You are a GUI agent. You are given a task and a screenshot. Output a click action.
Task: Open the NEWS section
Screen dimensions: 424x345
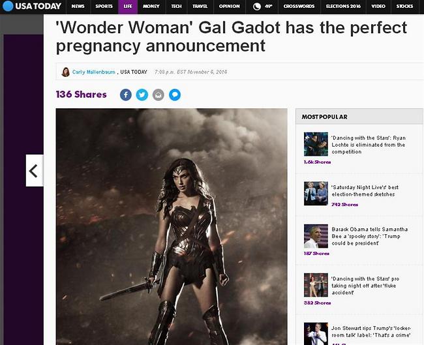78,7
